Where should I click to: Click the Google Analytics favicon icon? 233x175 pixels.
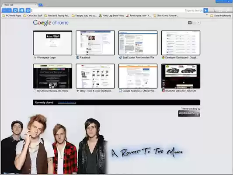pos(120,91)
